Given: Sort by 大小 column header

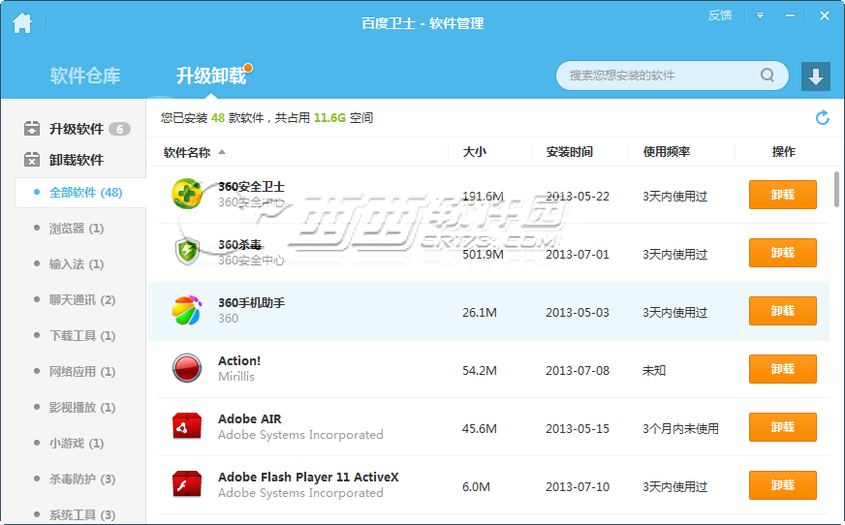Looking at the screenshot, I should coord(474,152).
